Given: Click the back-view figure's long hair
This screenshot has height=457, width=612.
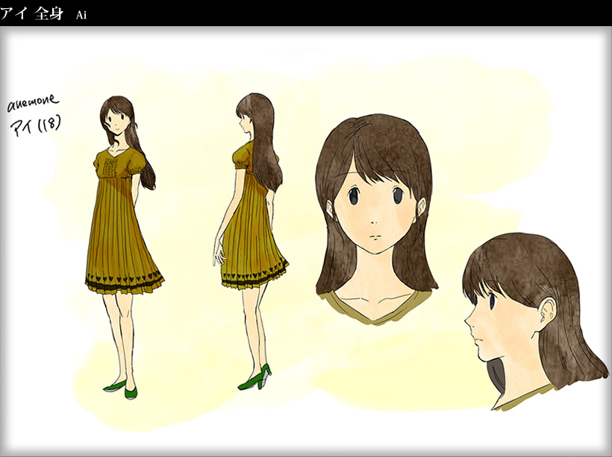Looking at the screenshot, I should pos(265,149).
